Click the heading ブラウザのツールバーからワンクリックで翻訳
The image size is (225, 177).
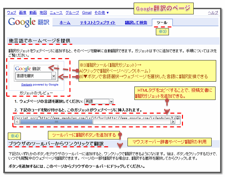[x=56, y=143]
